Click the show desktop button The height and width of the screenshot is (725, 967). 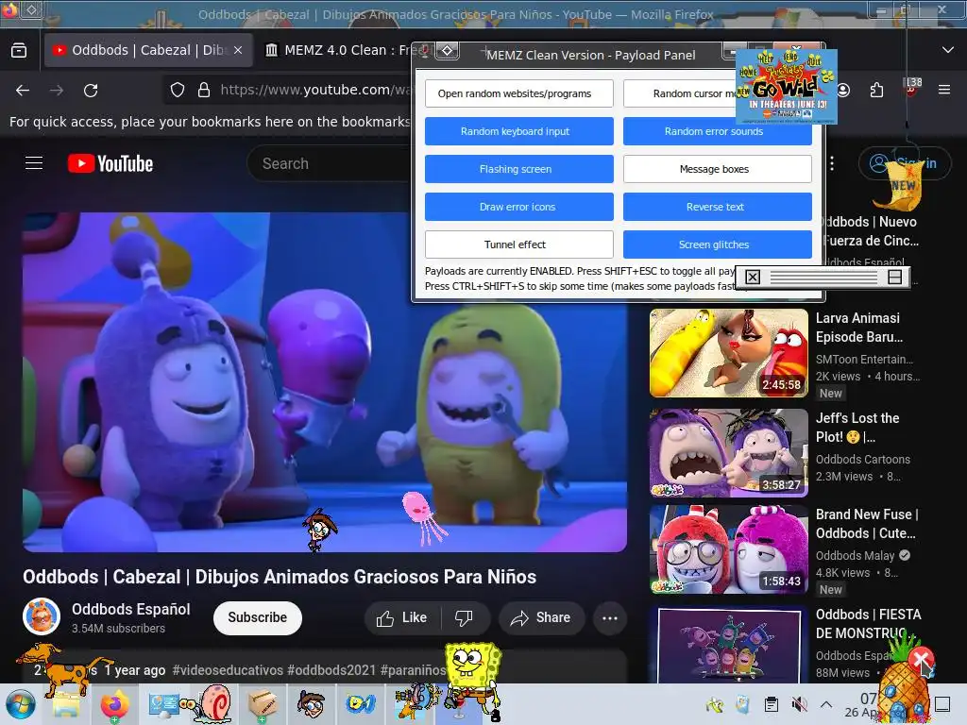tap(943, 704)
